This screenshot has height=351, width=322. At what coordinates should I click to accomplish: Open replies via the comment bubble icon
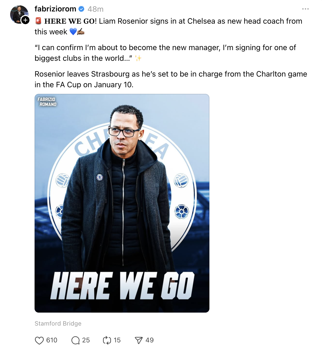pyautogui.click(x=75, y=340)
